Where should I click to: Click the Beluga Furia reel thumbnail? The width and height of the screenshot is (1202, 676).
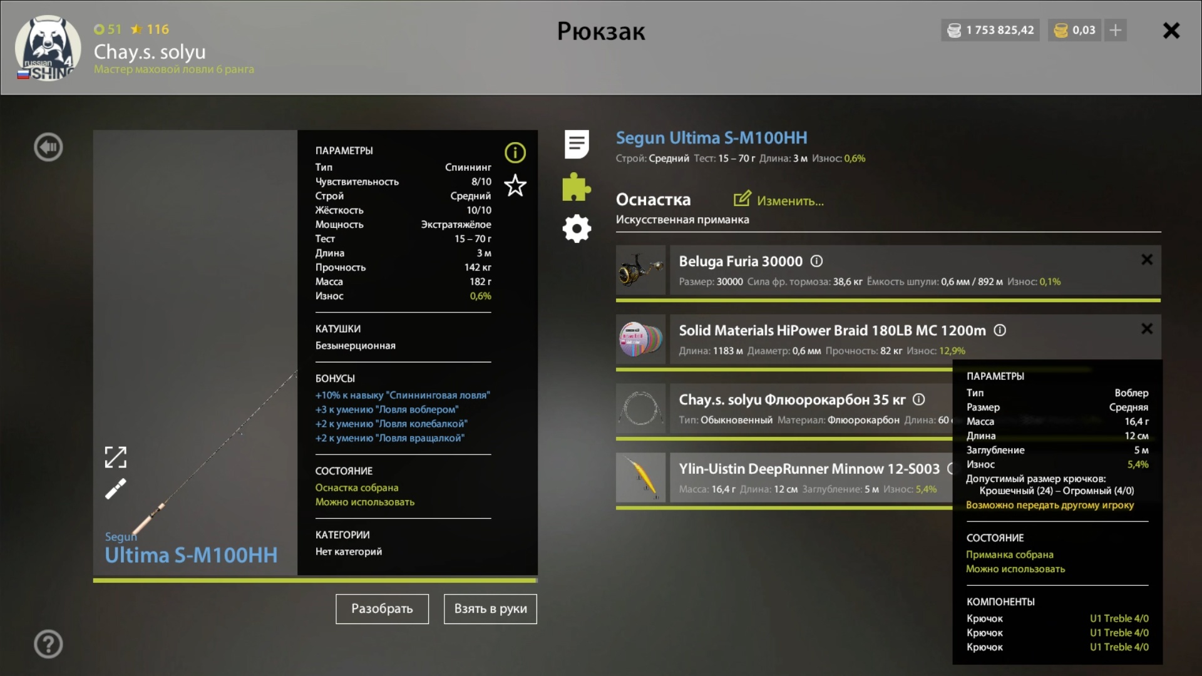click(x=640, y=270)
